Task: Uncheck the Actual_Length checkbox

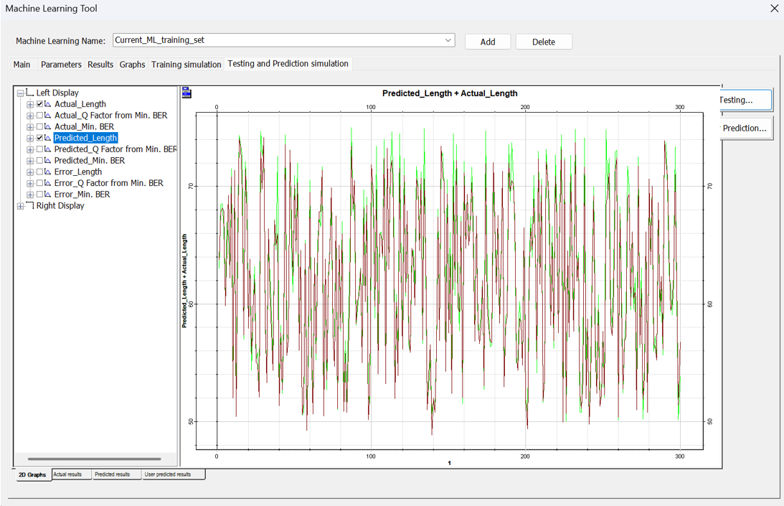Action: 39,104
